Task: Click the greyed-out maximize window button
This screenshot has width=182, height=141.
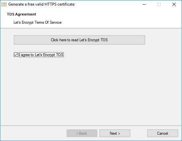Action: (159, 4)
